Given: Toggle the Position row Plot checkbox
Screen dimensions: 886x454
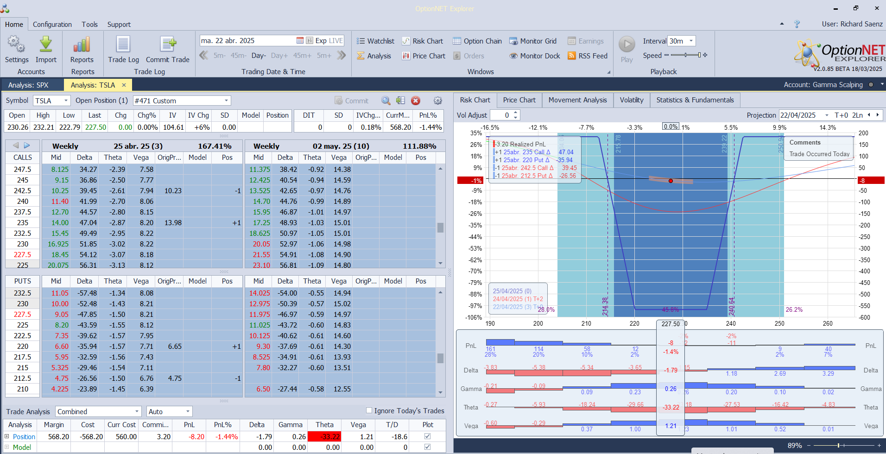Looking at the screenshot, I should [x=427, y=436].
